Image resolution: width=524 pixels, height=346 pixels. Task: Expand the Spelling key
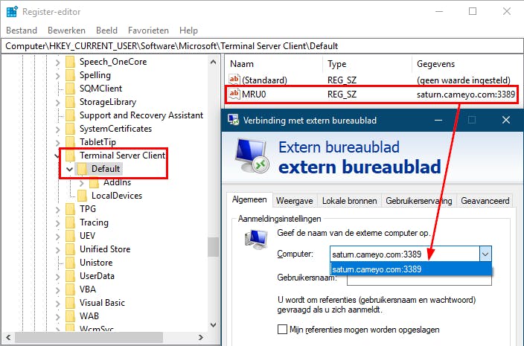tap(57, 75)
